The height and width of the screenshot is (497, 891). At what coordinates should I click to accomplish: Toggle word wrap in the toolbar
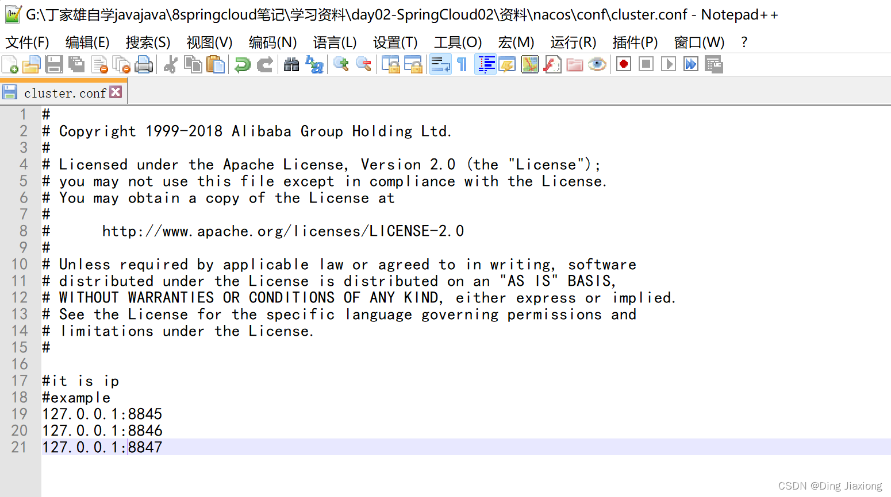pos(440,64)
